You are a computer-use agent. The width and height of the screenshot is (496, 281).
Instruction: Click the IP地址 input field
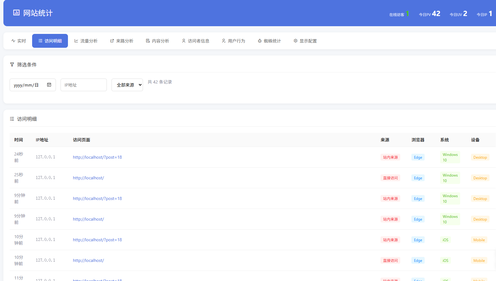[84, 85]
